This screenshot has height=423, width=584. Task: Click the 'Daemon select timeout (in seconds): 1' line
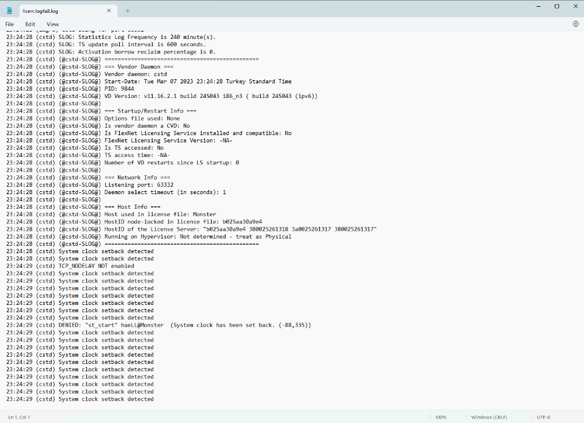click(116, 192)
